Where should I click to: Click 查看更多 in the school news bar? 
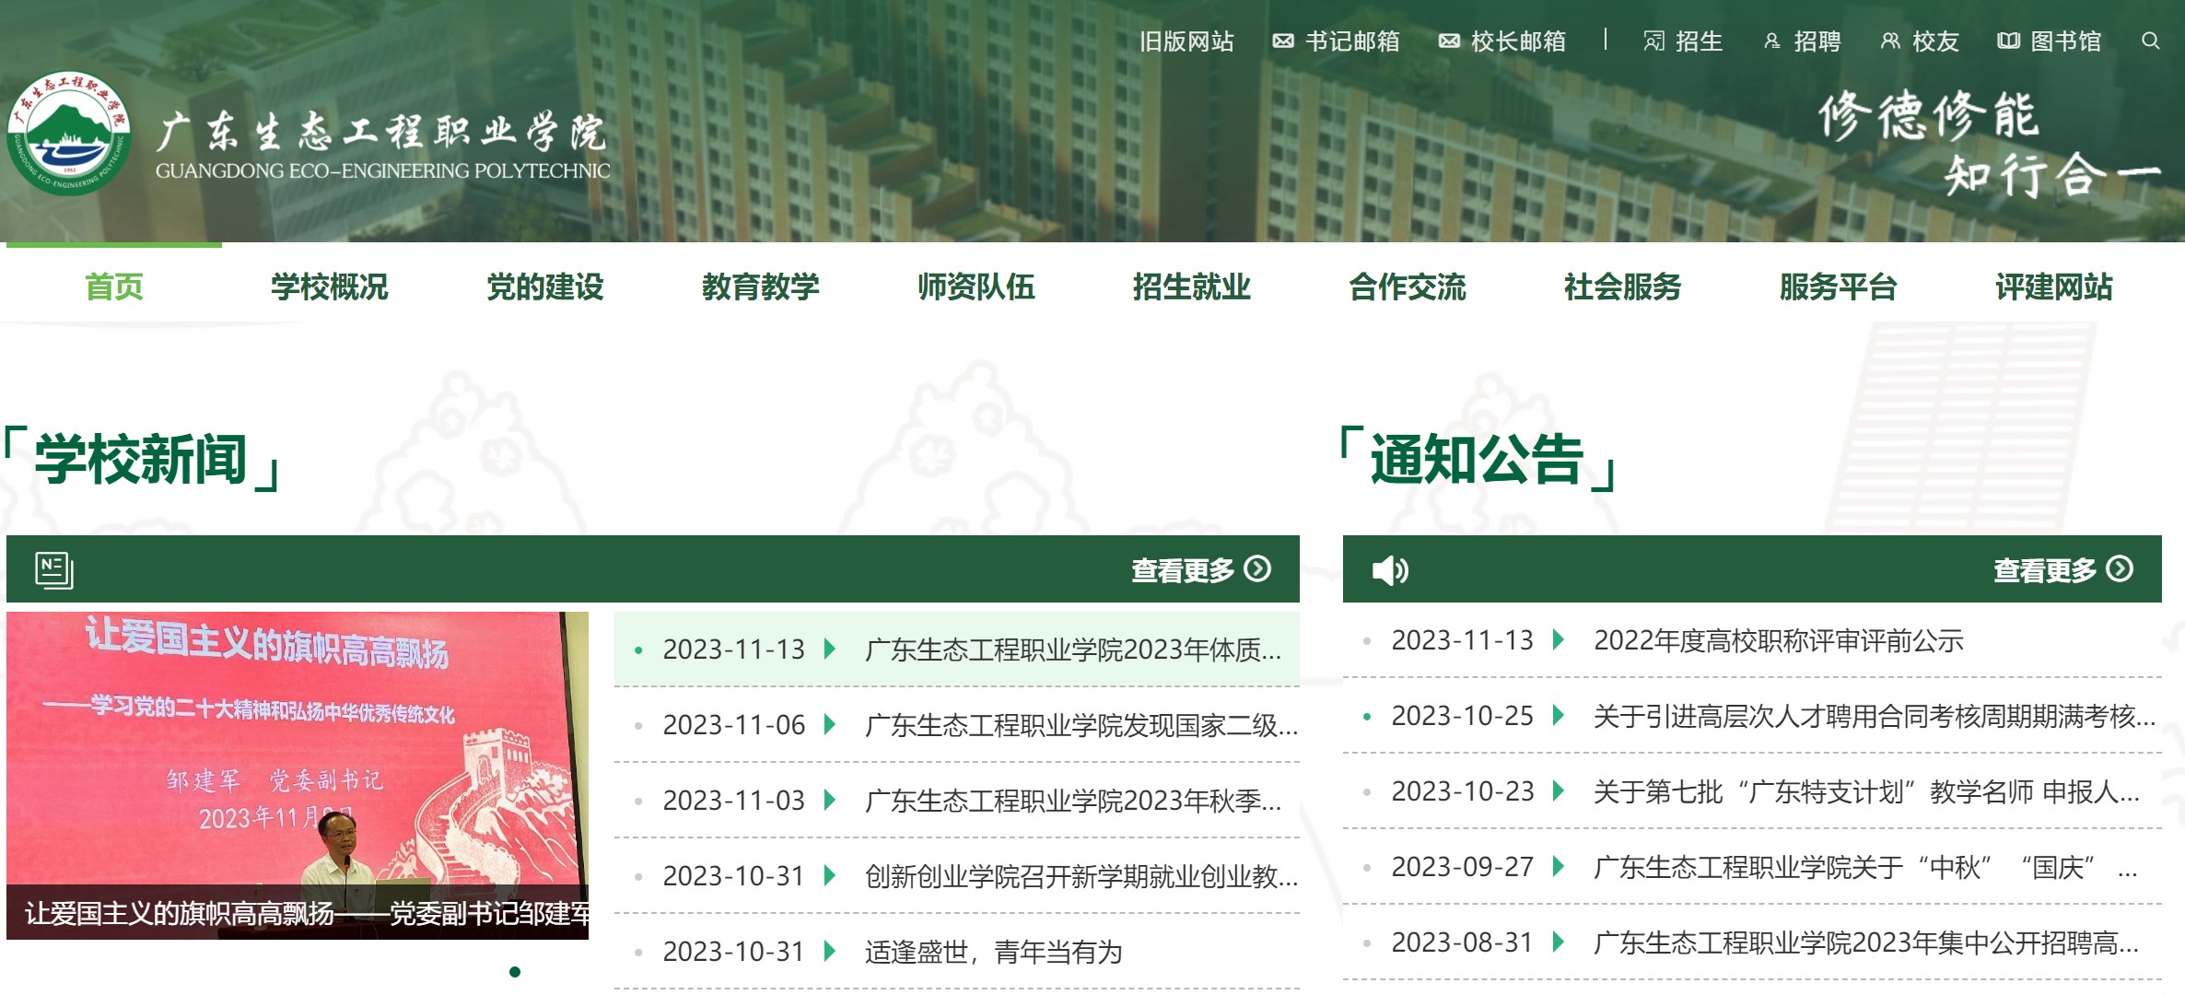pos(1183,570)
